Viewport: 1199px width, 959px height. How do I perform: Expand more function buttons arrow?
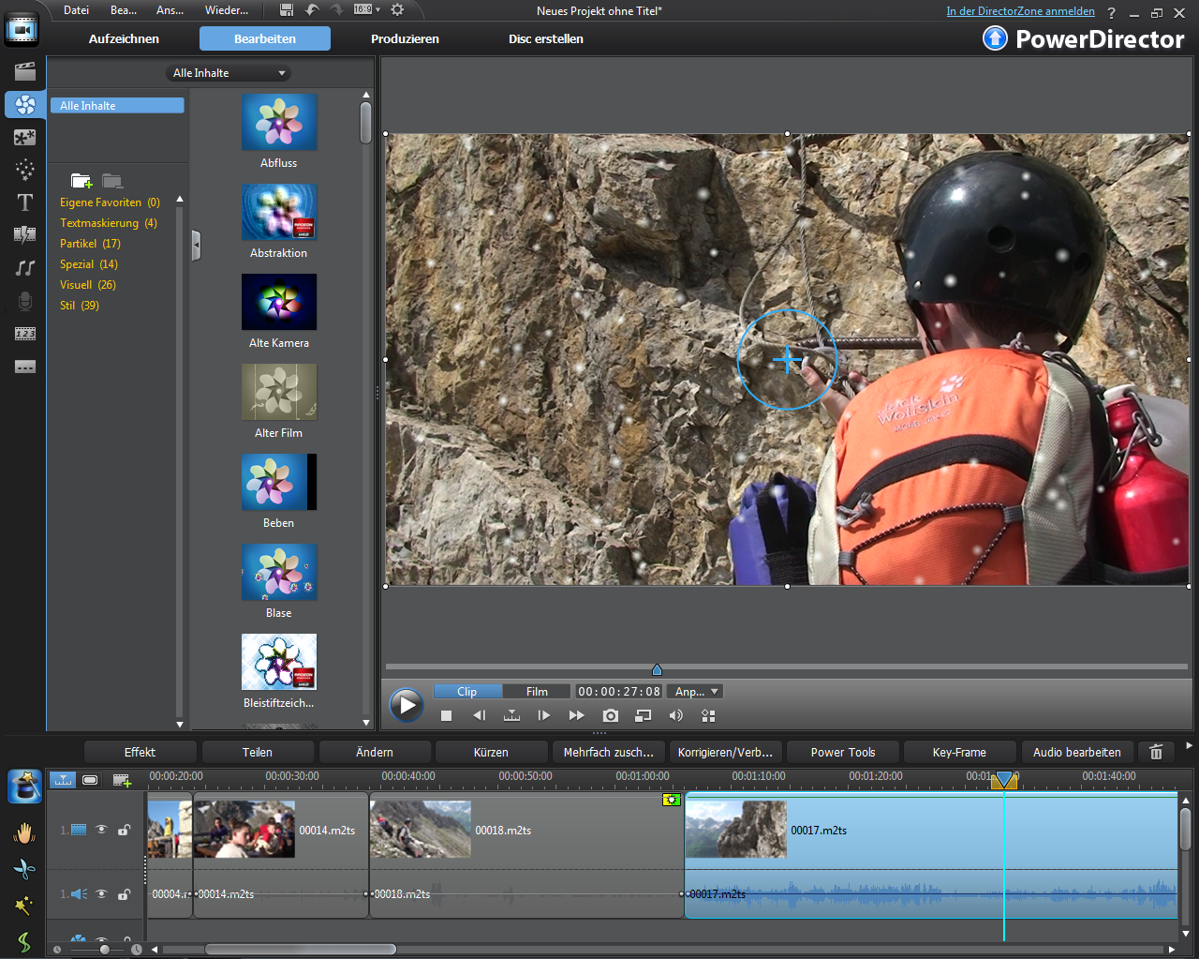(x=1189, y=746)
